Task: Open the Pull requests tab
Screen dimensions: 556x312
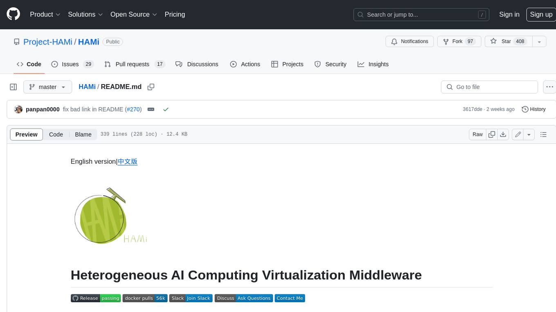Action: tap(134, 64)
